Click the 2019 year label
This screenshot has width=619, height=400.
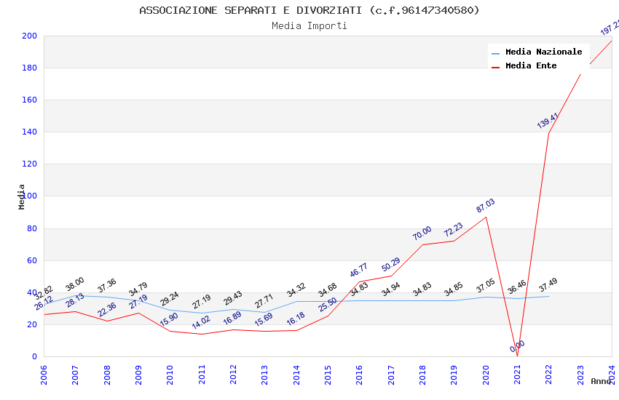[454, 375]
